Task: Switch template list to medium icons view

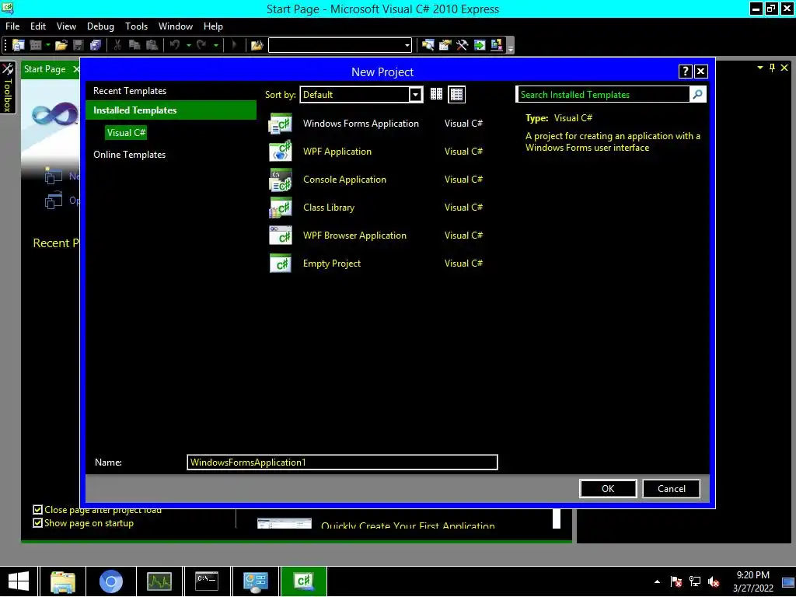Action: coord(457,94)
